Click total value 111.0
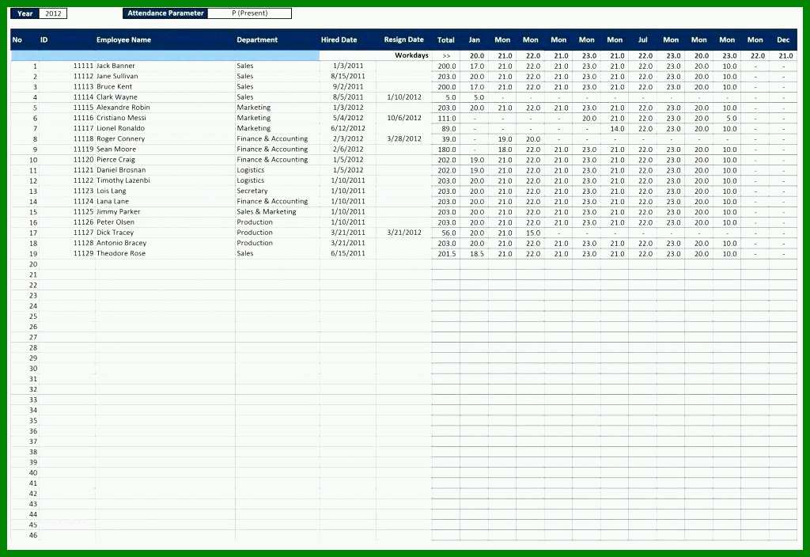810x557 pixels. (x=447, y=119)
